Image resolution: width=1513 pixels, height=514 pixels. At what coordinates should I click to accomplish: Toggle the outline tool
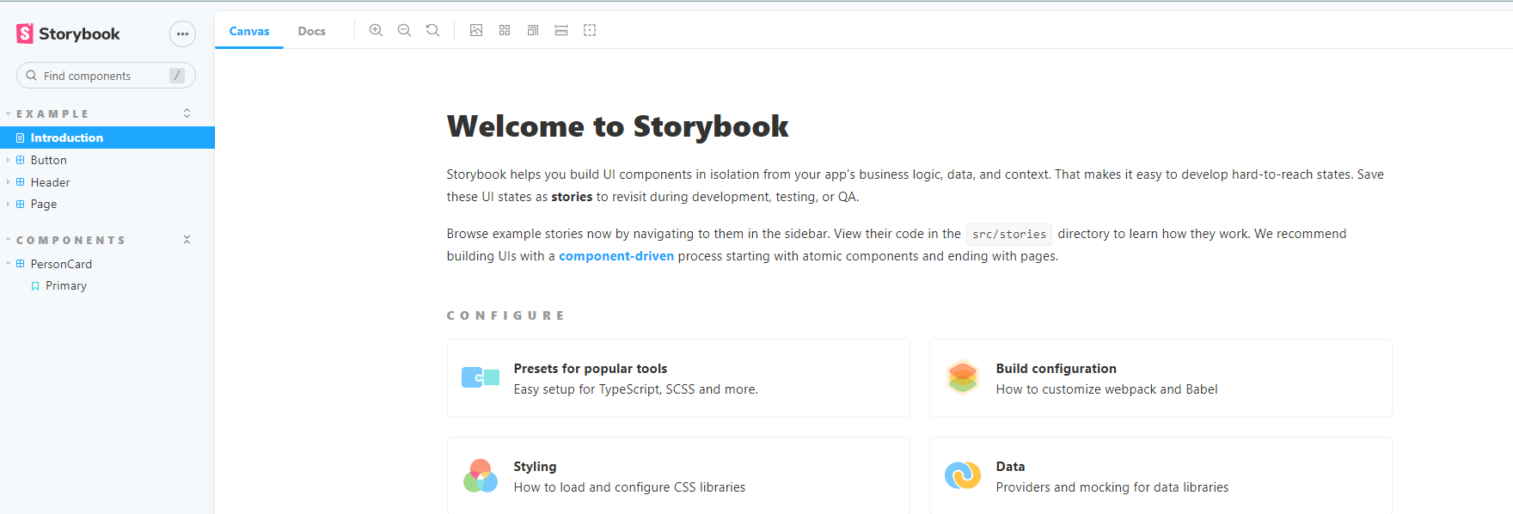tap(590, 30)
